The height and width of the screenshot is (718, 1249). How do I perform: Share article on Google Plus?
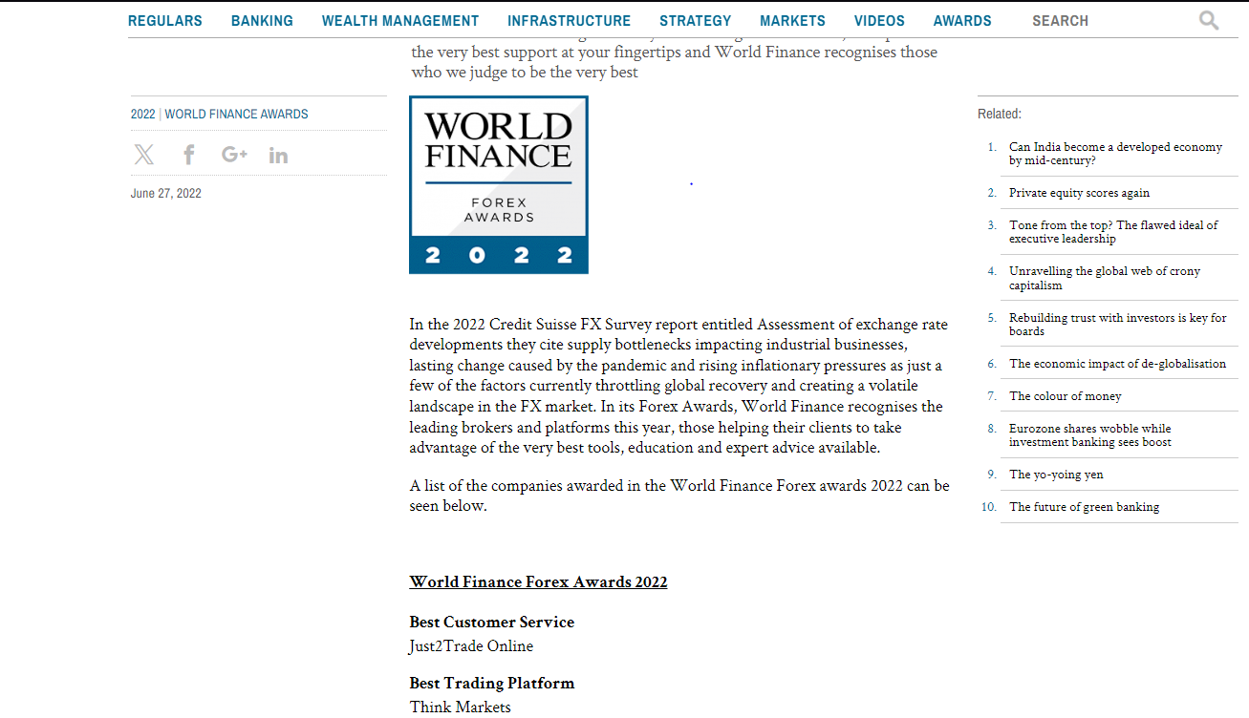click(234, 155)
